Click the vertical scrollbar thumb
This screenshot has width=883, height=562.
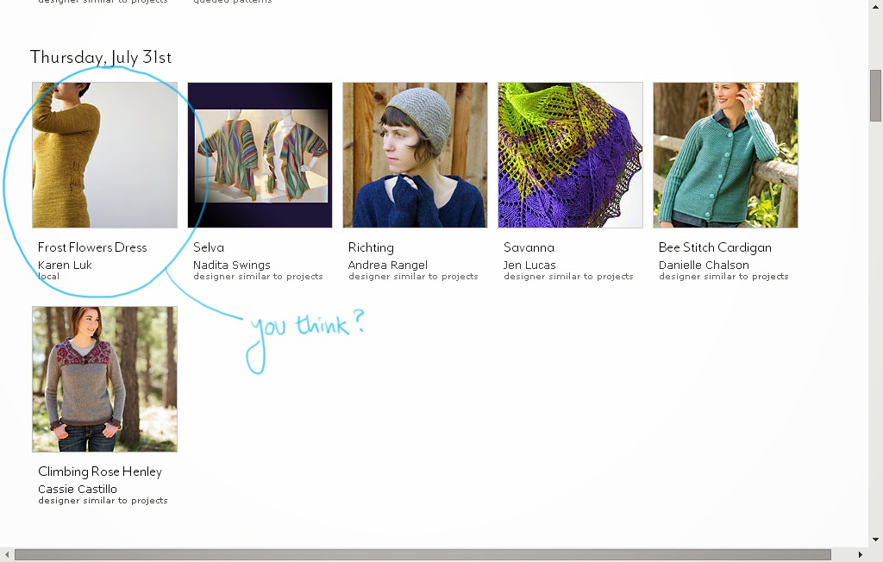[x=875, y=95]
